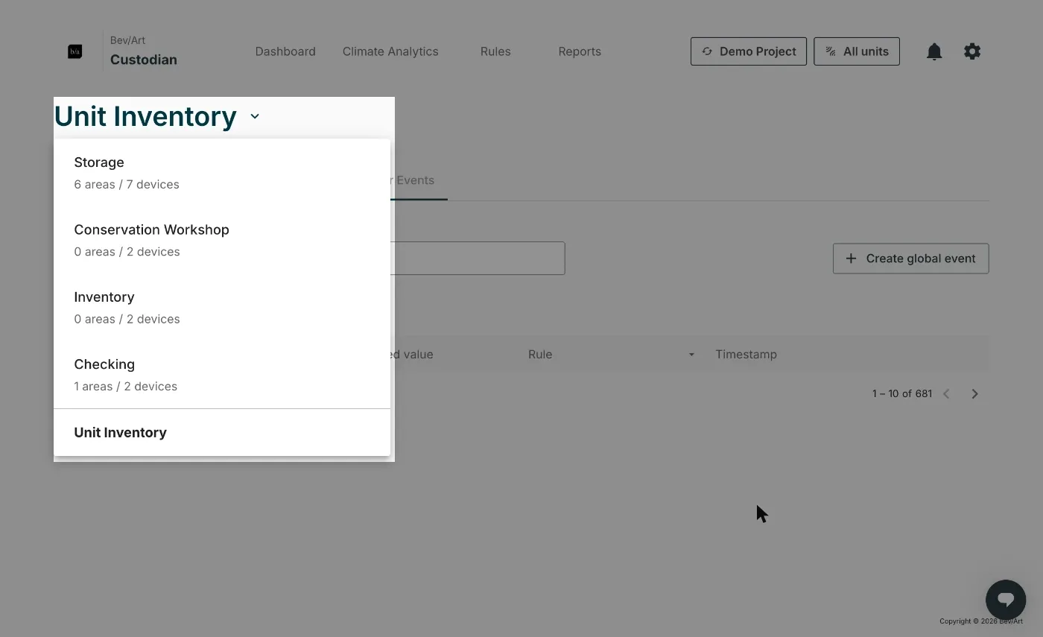This screenshot has height=637, width=1043.
Task: Choose the bold Unit Inventory entry
Action: click(x=222, y=432)
